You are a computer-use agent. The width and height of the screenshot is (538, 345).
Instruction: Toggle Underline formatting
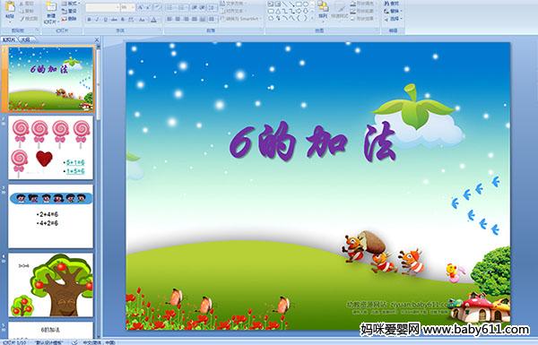click(x=105, y=20)
